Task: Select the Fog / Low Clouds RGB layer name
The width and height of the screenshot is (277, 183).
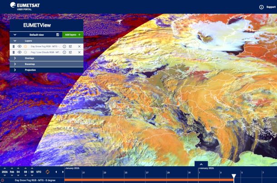Action: click(x=45, y=53)
